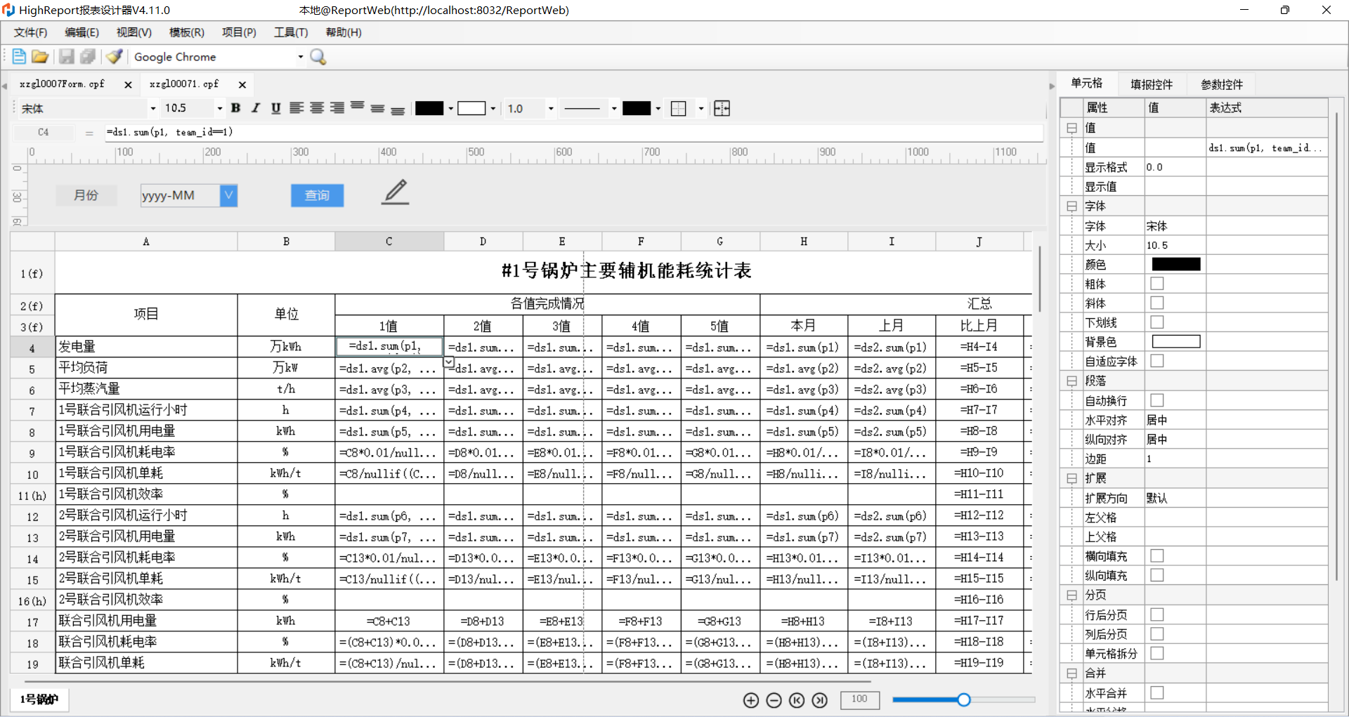This screenshot has height=717, width=1349.
Task: Open the line width 1.0 dropdown
Action: (551, 108)
